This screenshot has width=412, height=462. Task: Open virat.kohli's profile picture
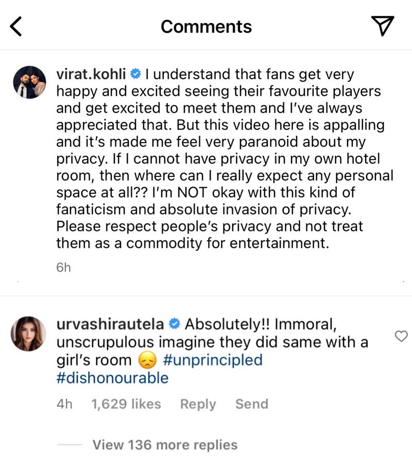click(29, 82)
